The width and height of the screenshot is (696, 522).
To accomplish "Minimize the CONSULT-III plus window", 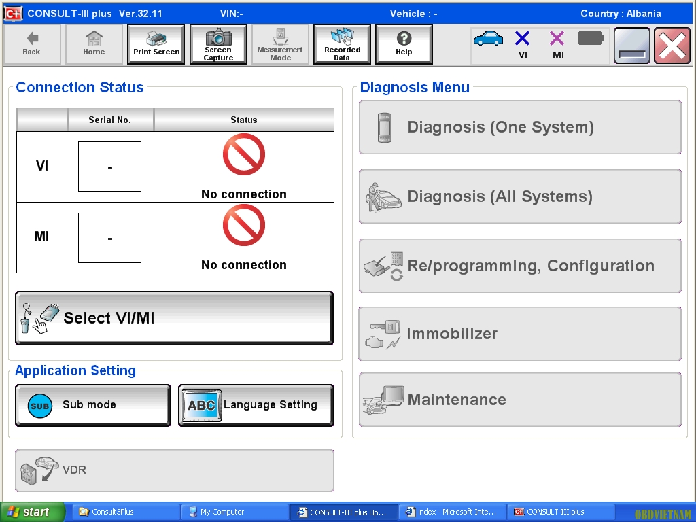I will point(632,46).
